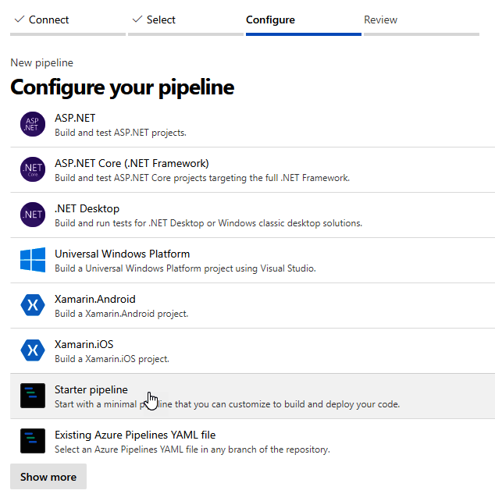Choose the Xamarin.iOS template title
The image size is (495, 501).
(84, 344)
